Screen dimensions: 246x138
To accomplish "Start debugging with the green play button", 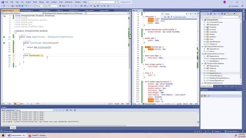I will click(x=60, y=6).
